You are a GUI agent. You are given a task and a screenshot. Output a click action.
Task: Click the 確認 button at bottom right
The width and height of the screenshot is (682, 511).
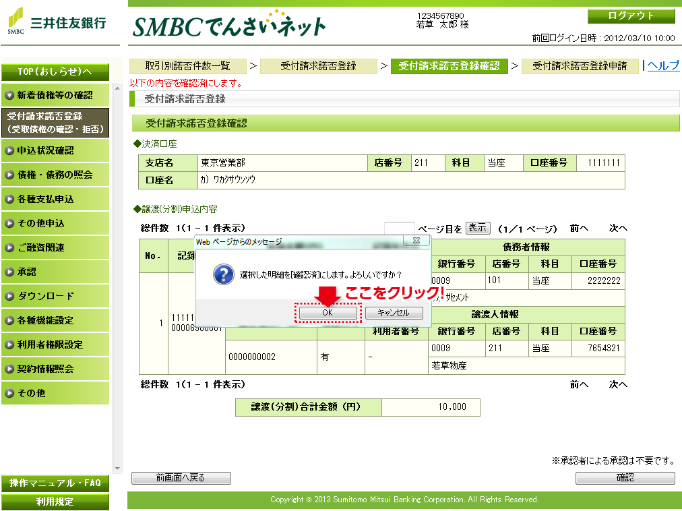pyautogui.click(x=625, y=478)
